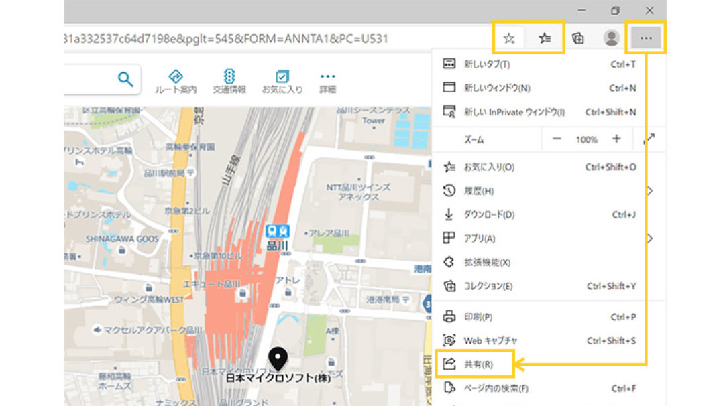This screenshot has width=723, height=406.
Task: Open the favorites list icon in toolbar
Action: pos(545,38)
